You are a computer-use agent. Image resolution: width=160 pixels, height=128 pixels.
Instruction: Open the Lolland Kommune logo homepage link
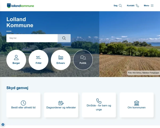point(21,6)
